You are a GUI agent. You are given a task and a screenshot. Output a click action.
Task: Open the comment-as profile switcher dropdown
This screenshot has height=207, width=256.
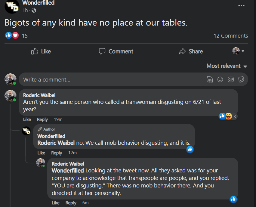(x=238, y=51)
